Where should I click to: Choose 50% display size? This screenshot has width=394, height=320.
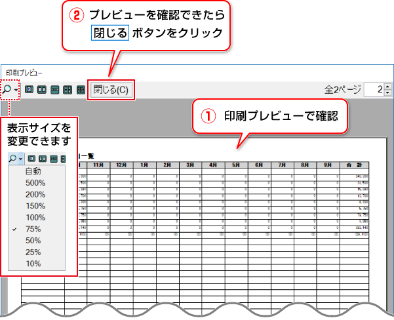(x=33, y=241)
